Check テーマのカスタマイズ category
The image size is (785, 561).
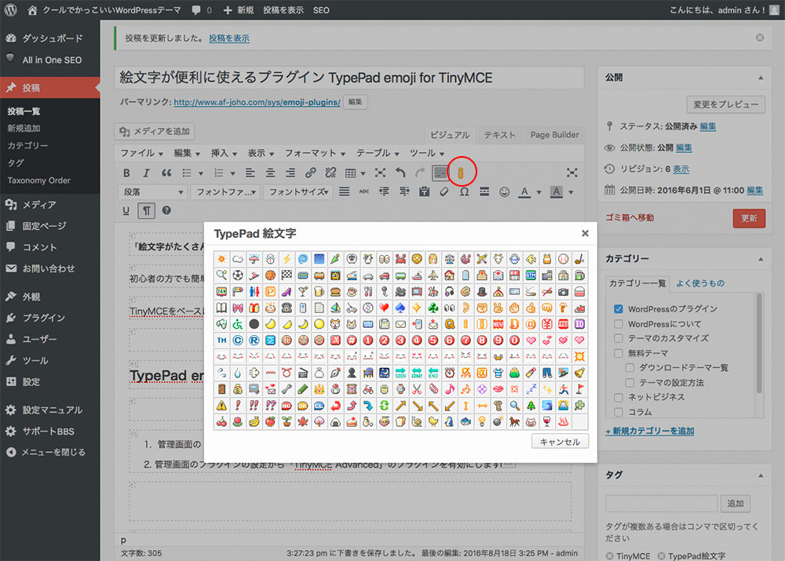click(x=619, y=338)
